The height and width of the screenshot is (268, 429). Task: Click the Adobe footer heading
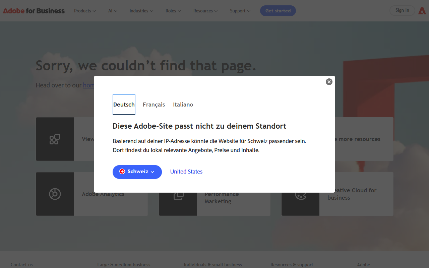point(364,265)
